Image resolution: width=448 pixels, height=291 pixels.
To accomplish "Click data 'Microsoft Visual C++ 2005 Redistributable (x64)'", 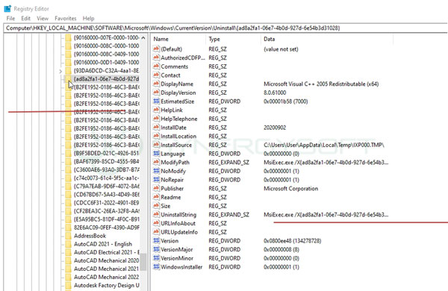I will 321,84.
